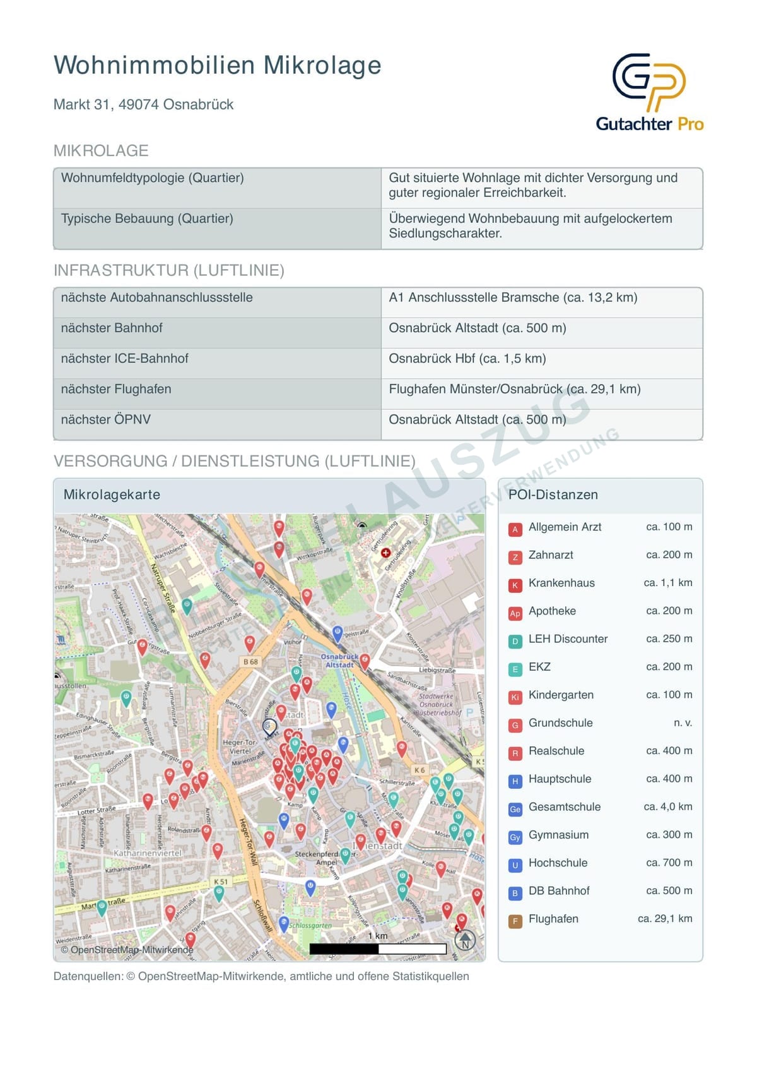This screenshot has width=757, height=1071.
Task: Click the north compass arrow on map
Action: click(x=465, y=940)
